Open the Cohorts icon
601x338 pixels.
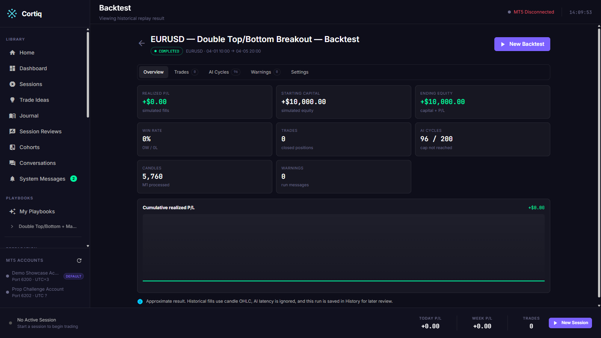pyautogui.click(x=12, y=147)
